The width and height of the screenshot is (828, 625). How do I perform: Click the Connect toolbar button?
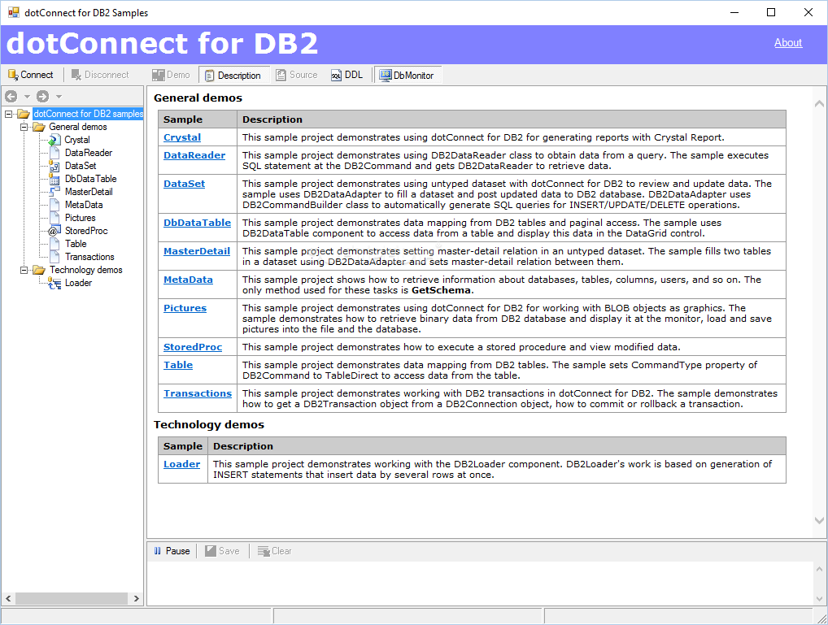31,75
